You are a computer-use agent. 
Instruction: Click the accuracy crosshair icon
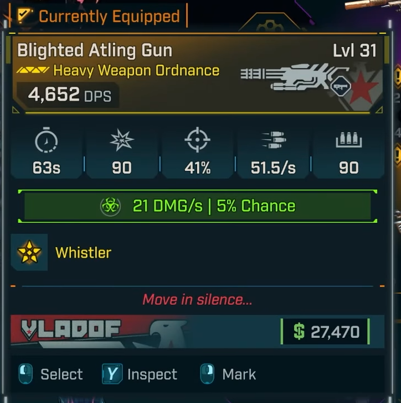point(197,139)
